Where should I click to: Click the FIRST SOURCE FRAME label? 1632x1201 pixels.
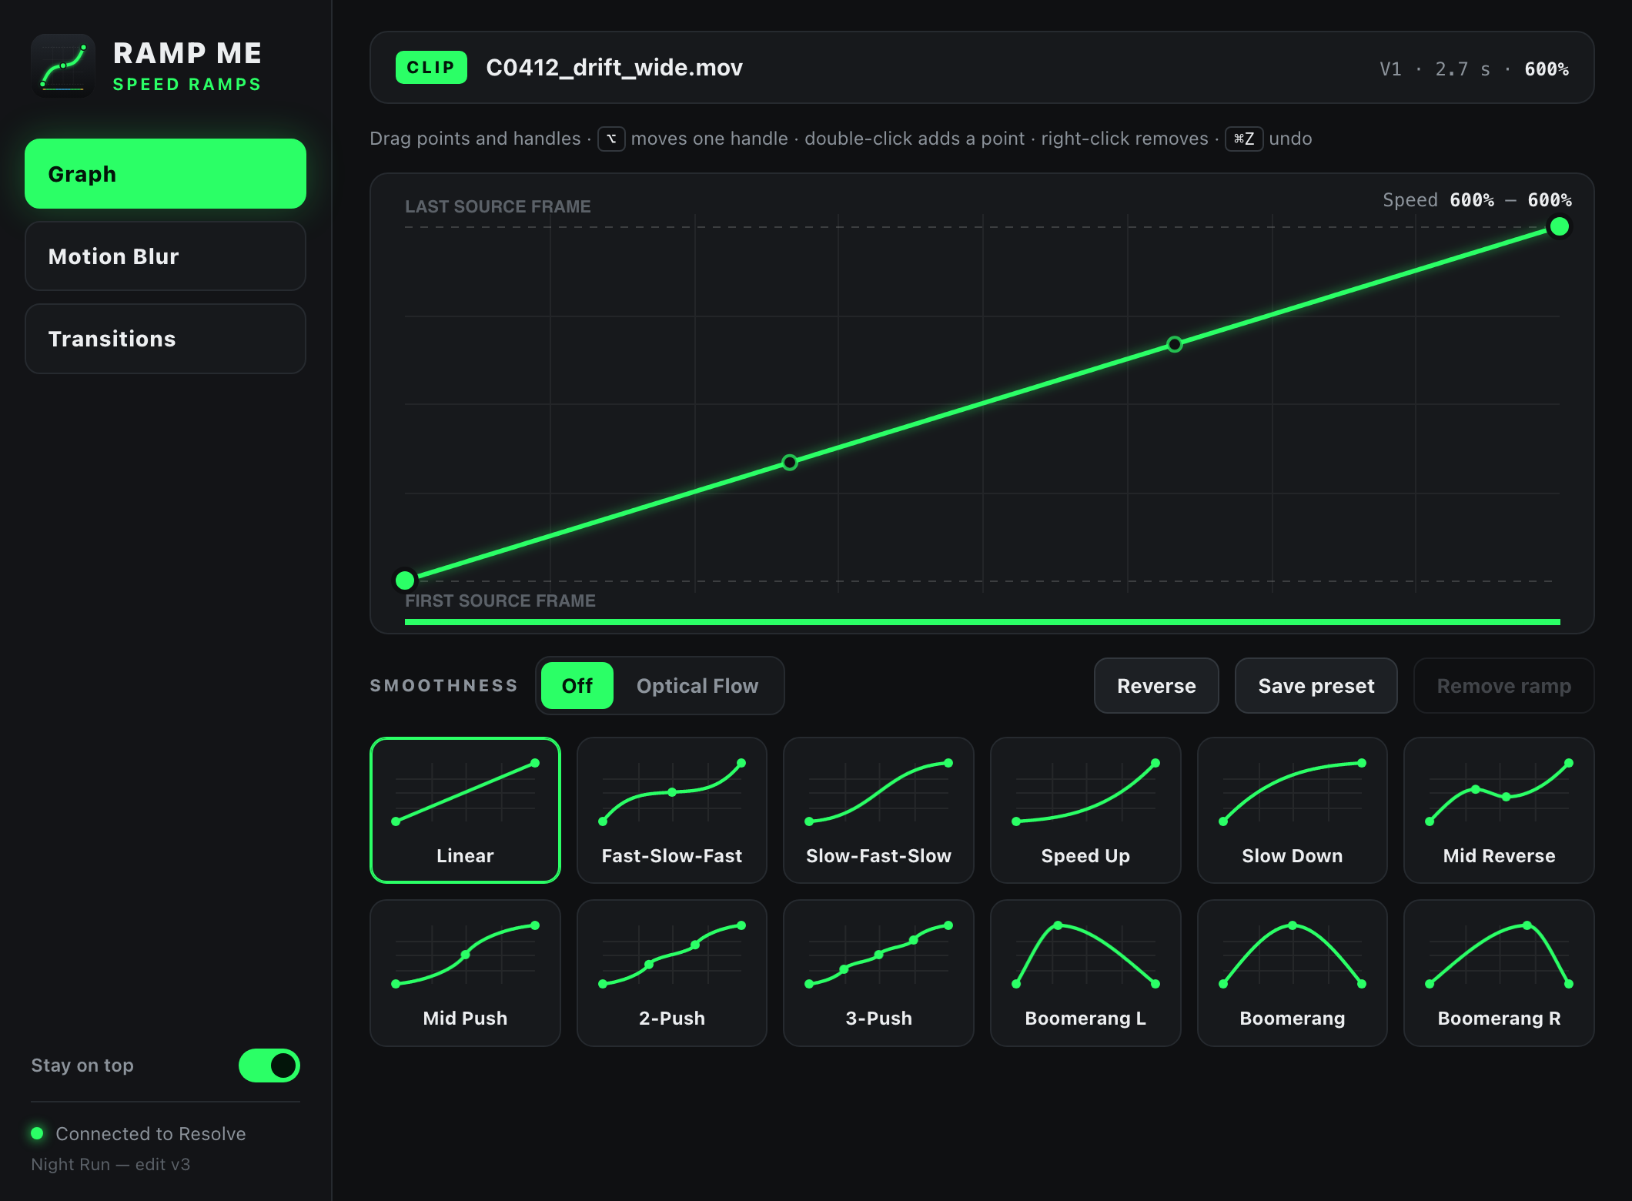(500, 600)
